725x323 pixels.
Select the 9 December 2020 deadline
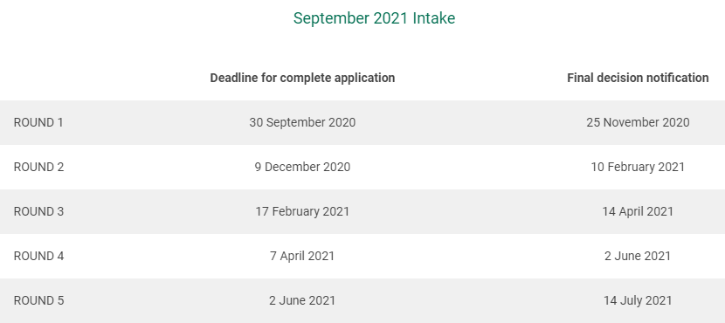click(302, 167)
